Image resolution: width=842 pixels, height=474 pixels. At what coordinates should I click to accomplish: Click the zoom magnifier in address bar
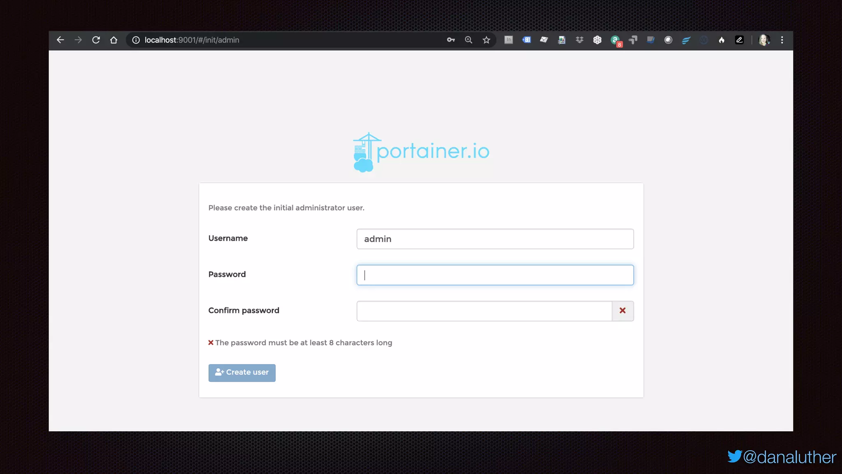[x=468, y=40]
